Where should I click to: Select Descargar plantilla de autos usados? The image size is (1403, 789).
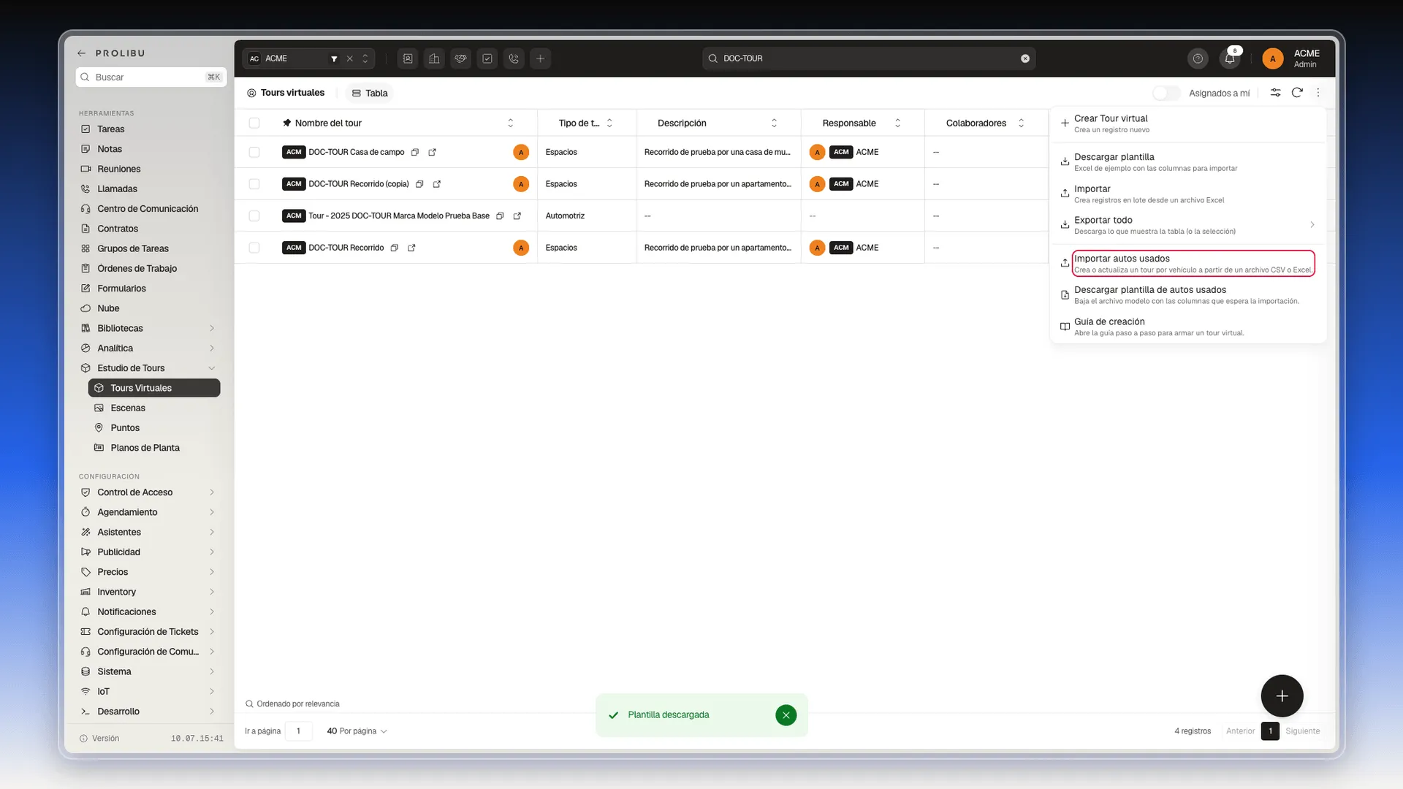point(1187,295)
